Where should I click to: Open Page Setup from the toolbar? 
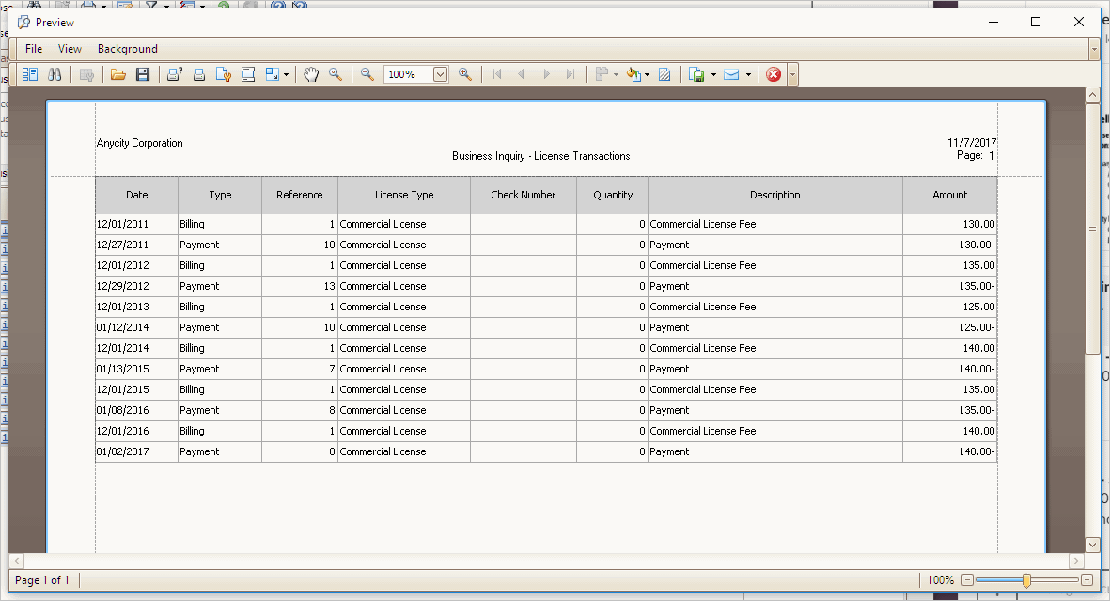pyautogui.click(x=224, y=74)
